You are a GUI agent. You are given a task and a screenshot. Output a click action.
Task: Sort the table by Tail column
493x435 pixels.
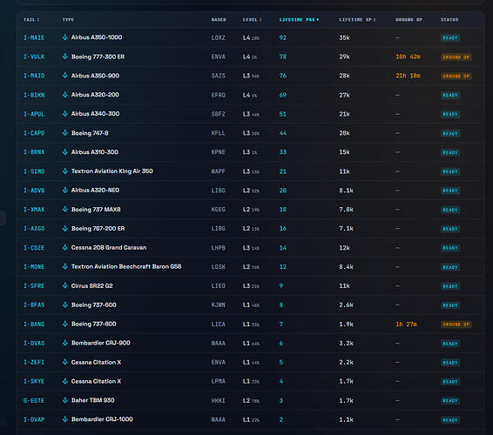point(31,19)
